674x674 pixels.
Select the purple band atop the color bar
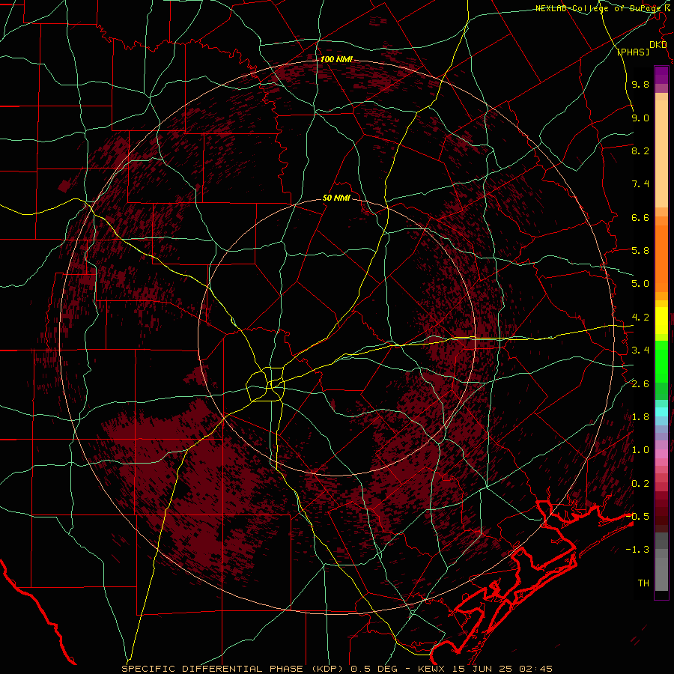[661, 75]
